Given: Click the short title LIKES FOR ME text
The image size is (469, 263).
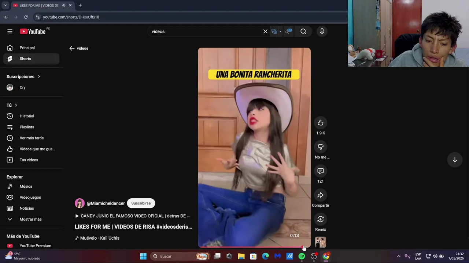Looking at the screenshot, I should tap(133, 227).
